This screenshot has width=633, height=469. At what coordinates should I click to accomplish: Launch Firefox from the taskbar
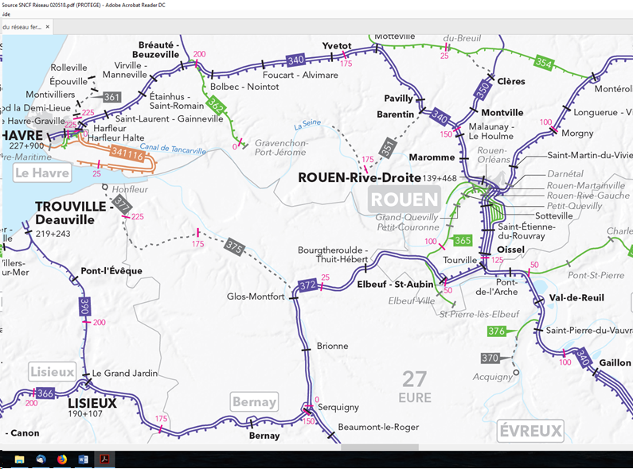62,459
